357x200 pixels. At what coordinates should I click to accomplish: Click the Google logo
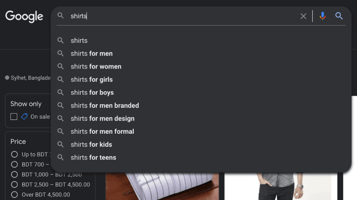coord(24,16)
